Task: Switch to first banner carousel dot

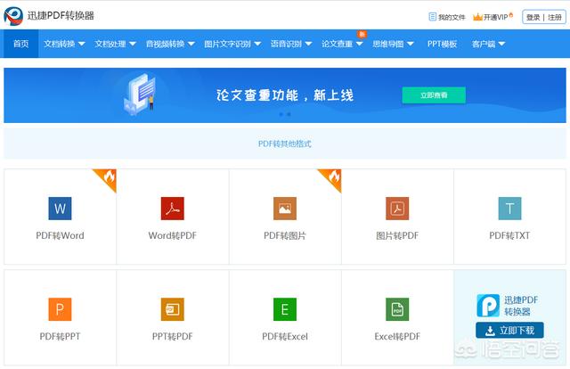Action: click(x=281, y=114)
